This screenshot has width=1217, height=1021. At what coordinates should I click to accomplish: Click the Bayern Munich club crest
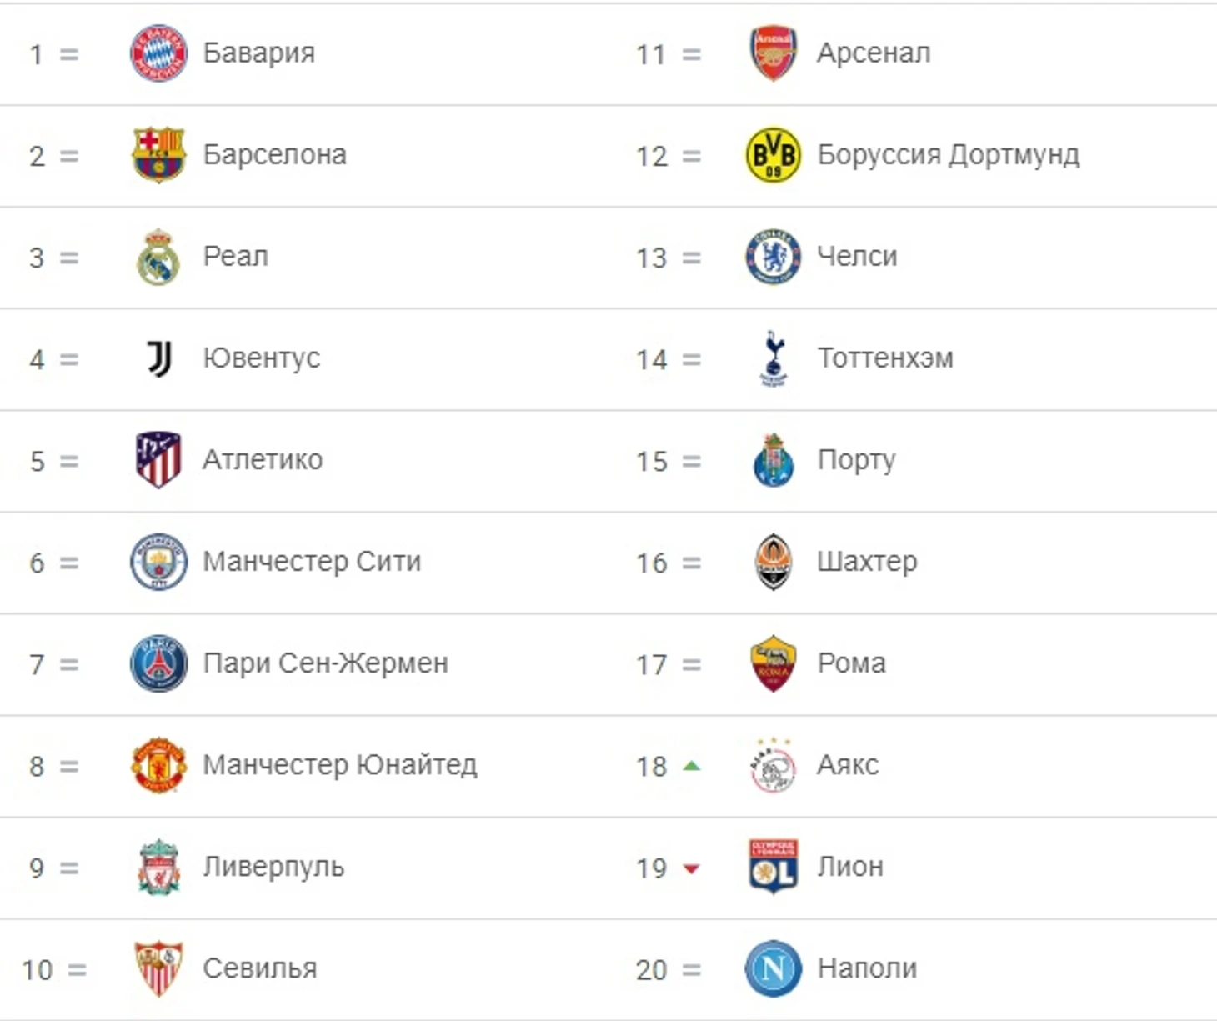[158, 53]
